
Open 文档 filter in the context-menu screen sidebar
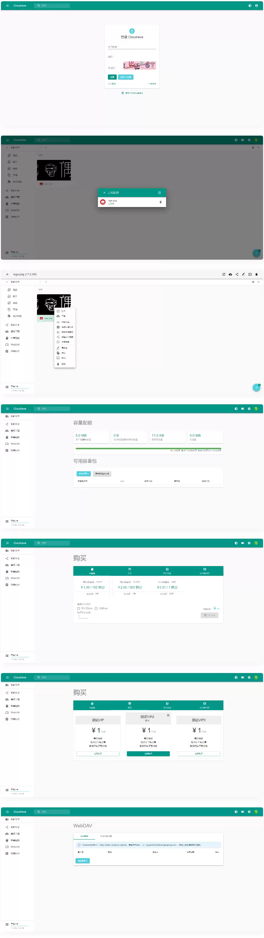click(15, 310)
